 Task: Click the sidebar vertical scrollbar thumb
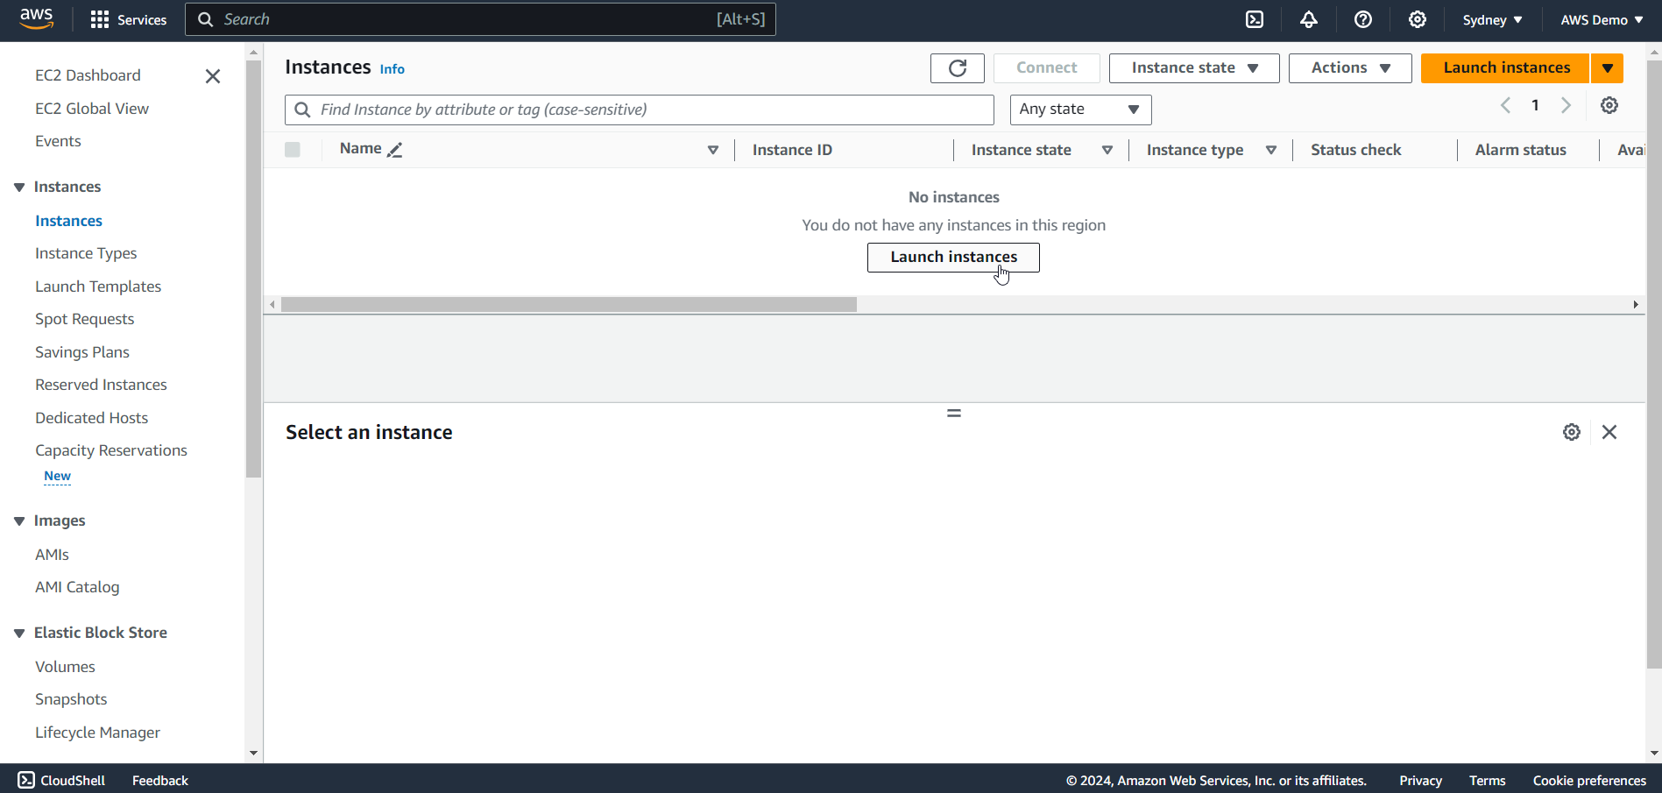pyautogui.click(x=254, y=269)
